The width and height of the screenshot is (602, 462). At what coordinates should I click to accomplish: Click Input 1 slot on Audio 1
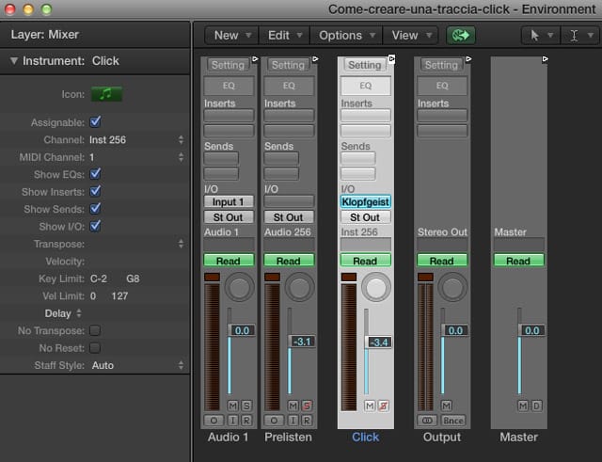click(229, 201)
